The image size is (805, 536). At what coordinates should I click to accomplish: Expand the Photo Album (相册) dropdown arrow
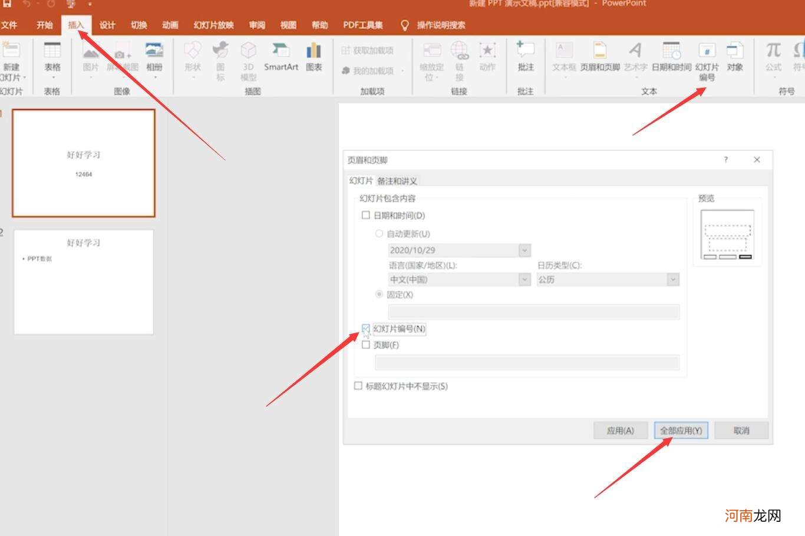(154, 78)
